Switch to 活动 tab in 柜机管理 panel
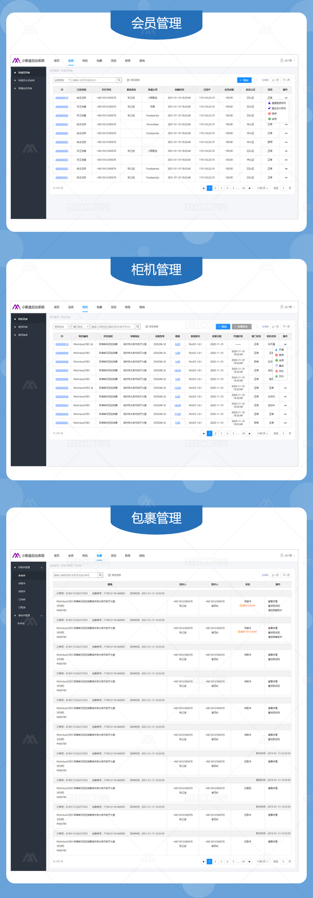Screen dimensions: 313x898 point(114,307)
